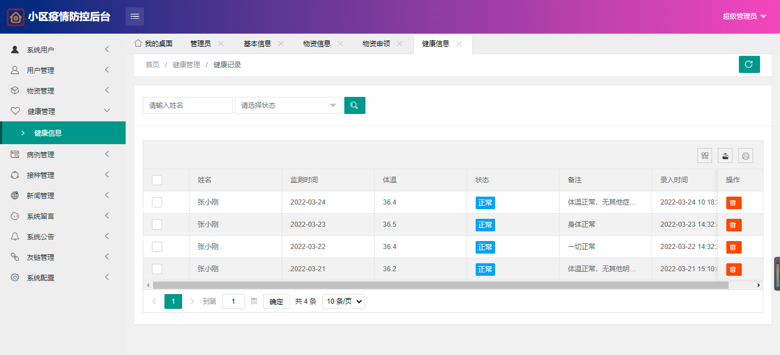Go to 首页 via breadcrumb link
This screenshot has height=355, width=780.
152,65
